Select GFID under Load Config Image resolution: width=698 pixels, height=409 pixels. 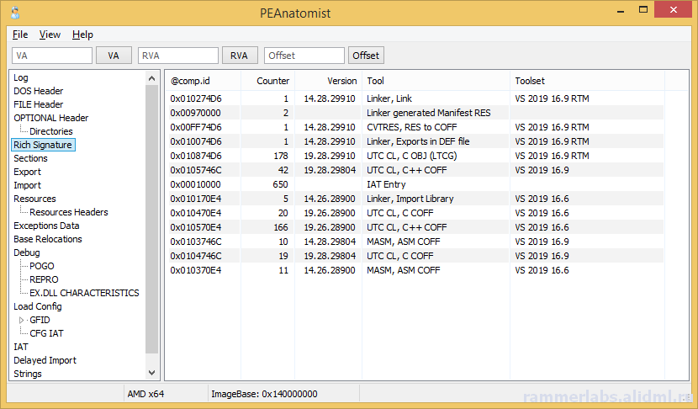[x=40, y=320]
